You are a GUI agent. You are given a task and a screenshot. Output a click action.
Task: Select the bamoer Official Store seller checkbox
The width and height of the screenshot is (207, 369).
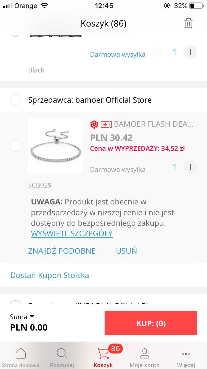point(15,100)
